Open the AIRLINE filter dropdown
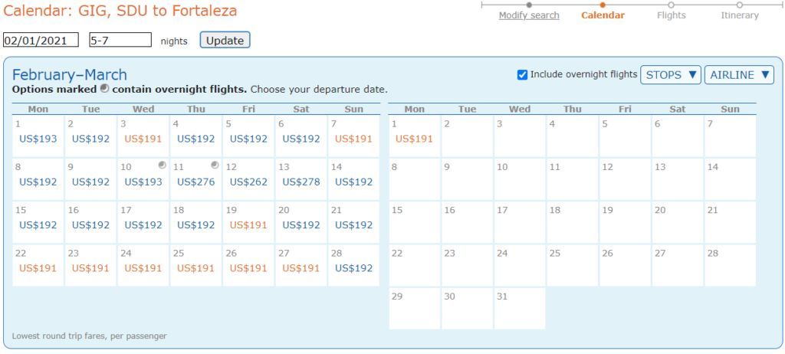Image resolution: width=785 pixels, height=354 pixels. pos(739,74)
